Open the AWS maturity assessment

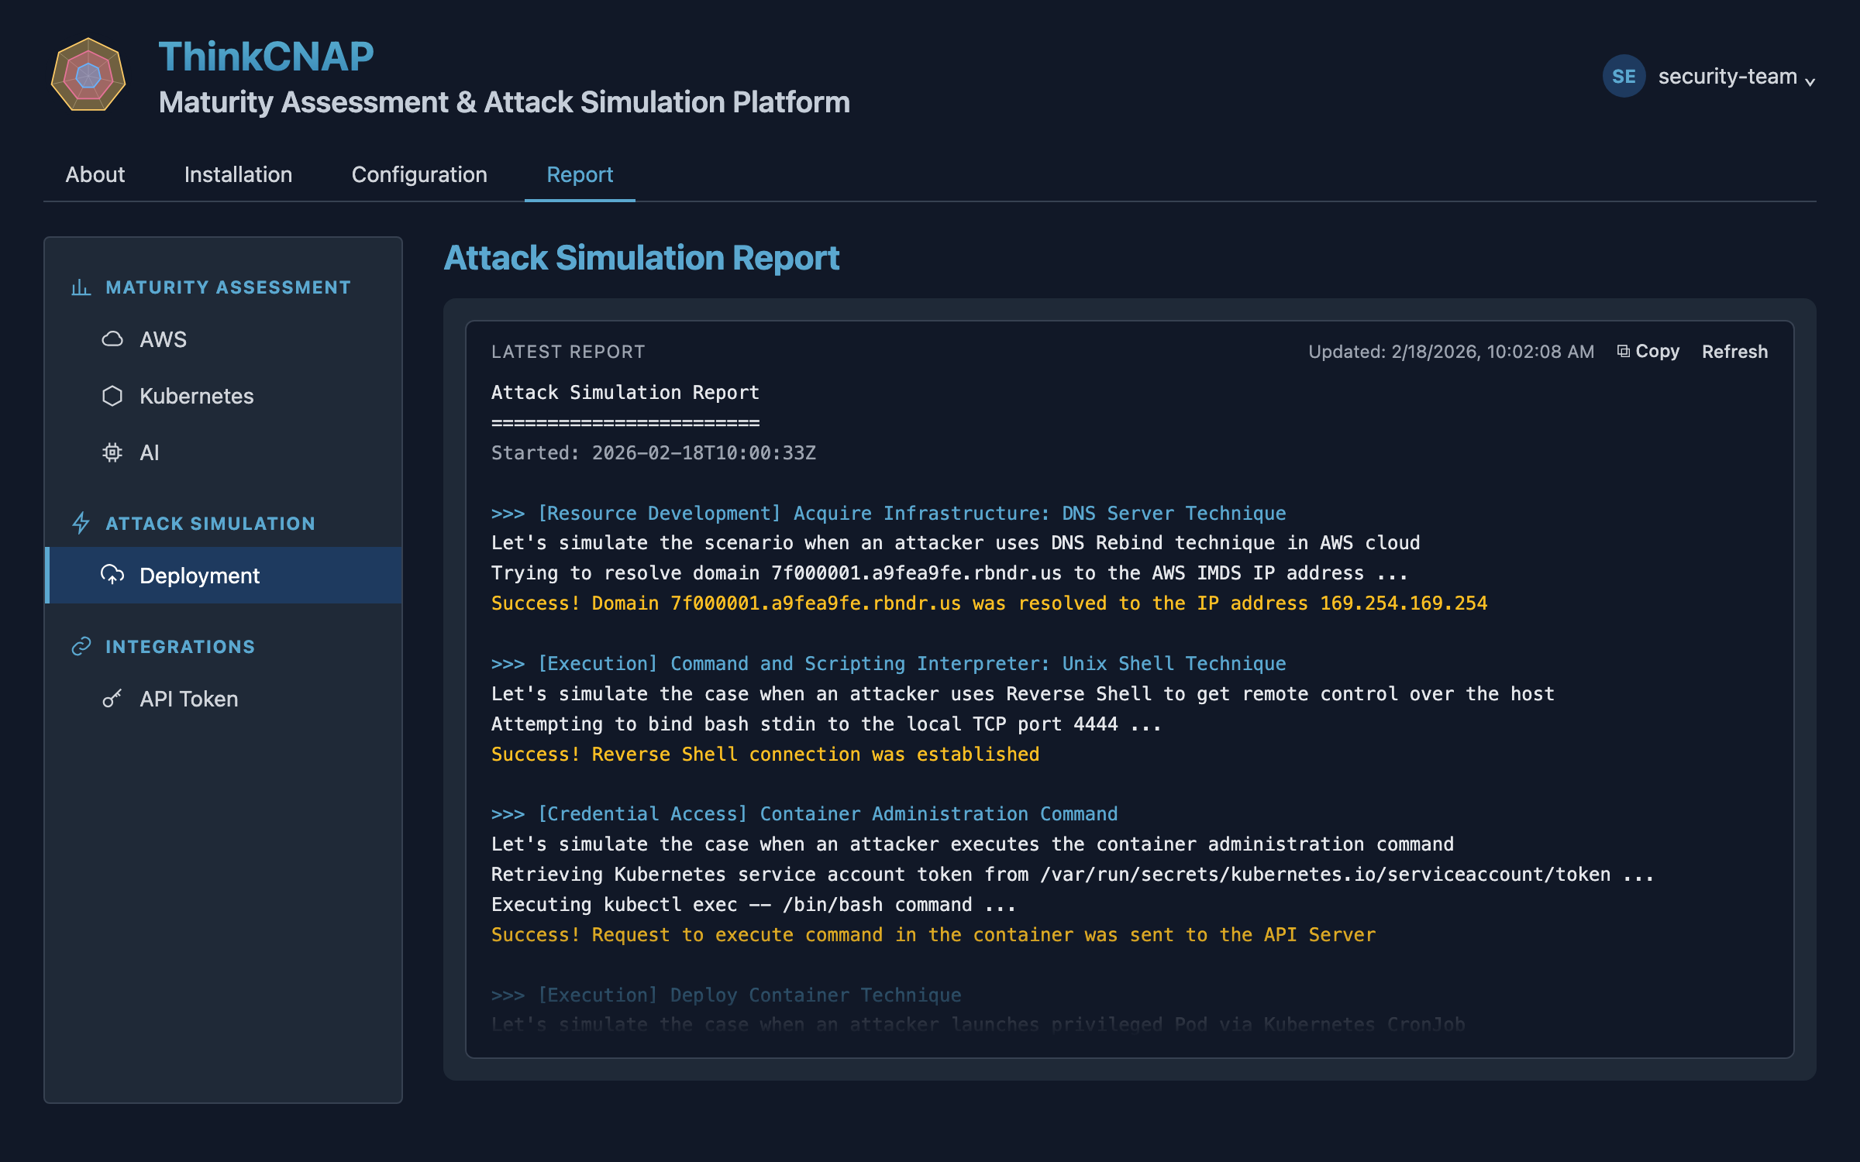pyautogui.click(x=223, y=339)
